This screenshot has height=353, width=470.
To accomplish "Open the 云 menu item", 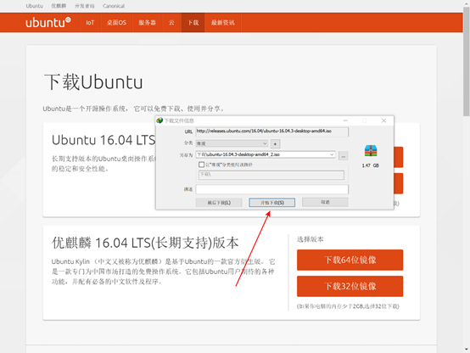I will (171, 23).
